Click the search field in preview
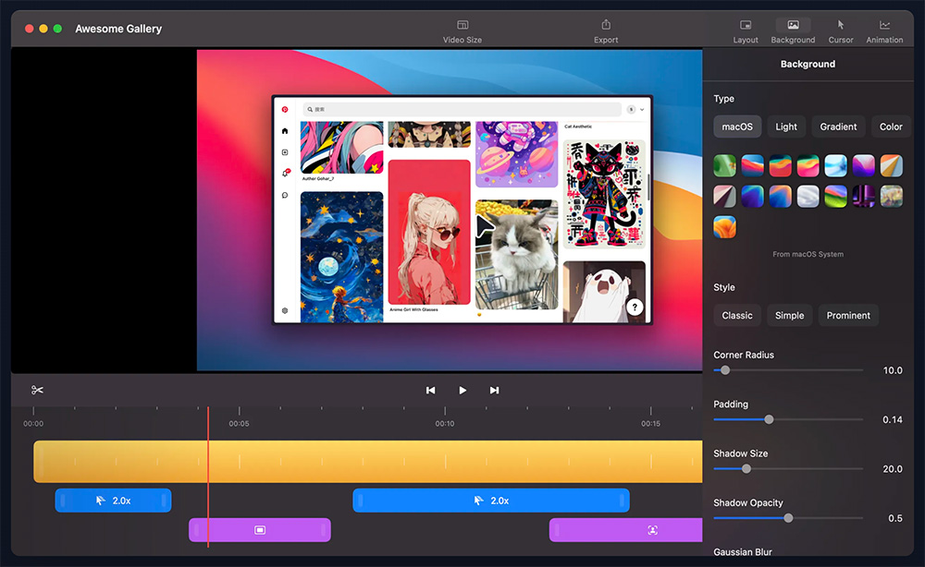Image resolution: width=925 pixels, height=567 pixels. click(462, 110)
